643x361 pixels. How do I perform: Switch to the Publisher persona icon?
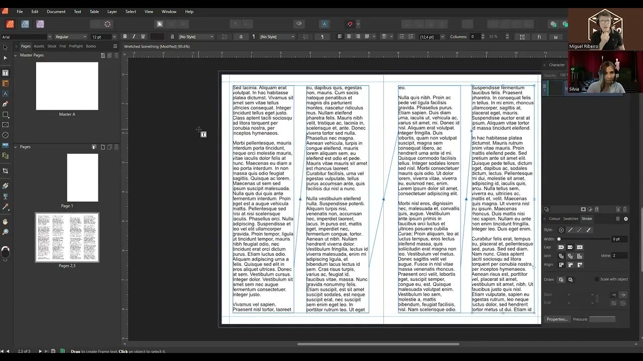click(10, 24)
